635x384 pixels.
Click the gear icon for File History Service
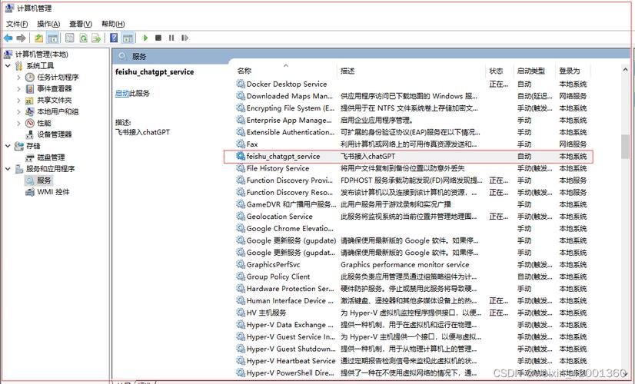[241, 168]
